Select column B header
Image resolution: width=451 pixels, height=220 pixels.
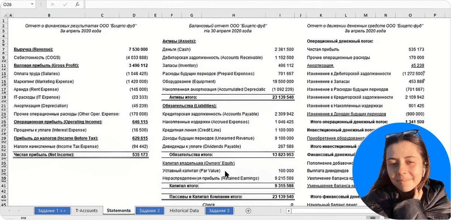(x=49, y=15)
